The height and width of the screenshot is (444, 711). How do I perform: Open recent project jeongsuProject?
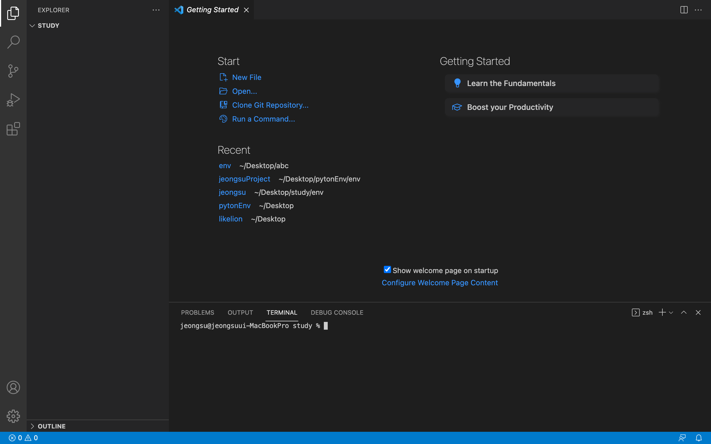point(244,179)
